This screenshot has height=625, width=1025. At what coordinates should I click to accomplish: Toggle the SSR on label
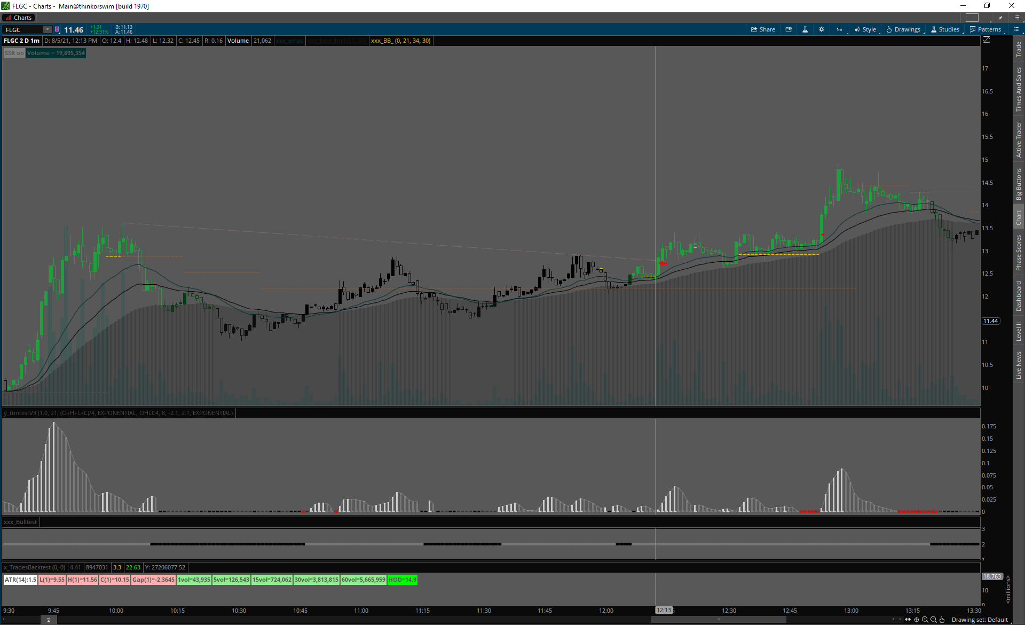(x=14, y=53)
